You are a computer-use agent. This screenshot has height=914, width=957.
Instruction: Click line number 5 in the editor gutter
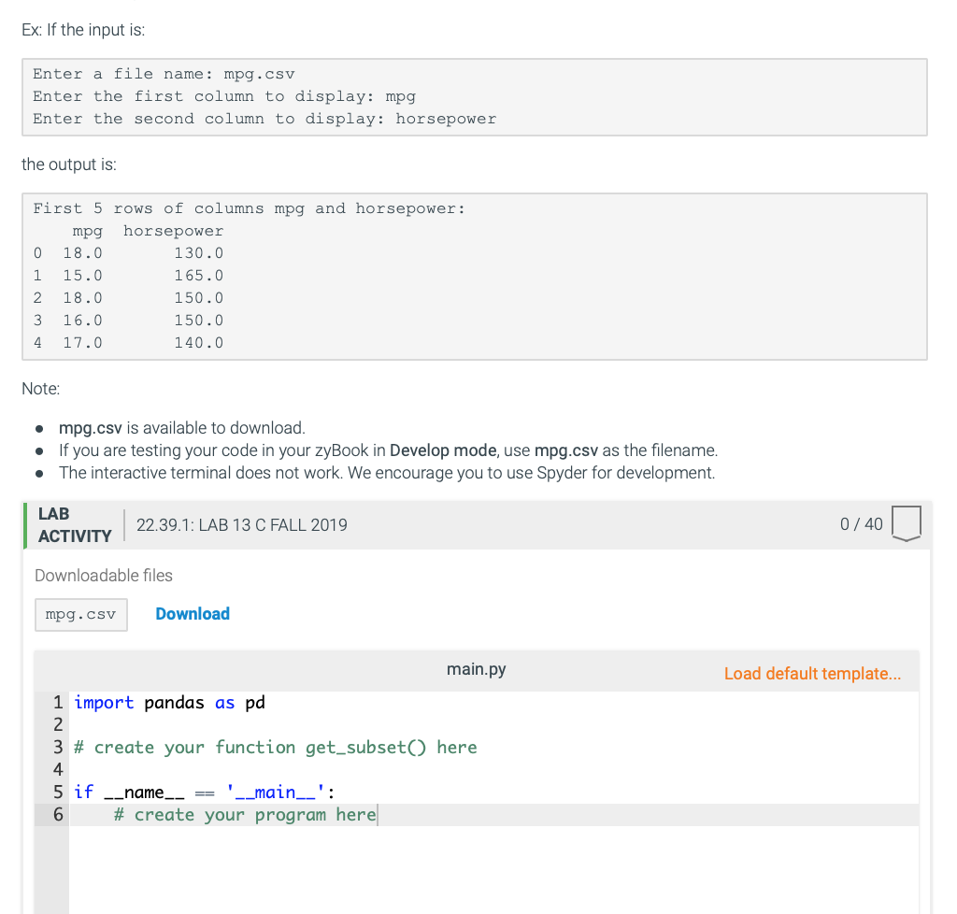coord(57,792)
